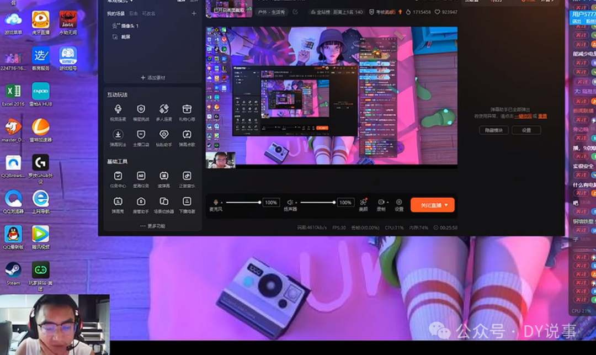Open the AD task icon in 基础工具
Screen dimensions: 596x355
pyautogui.click(x=141, y=179)
